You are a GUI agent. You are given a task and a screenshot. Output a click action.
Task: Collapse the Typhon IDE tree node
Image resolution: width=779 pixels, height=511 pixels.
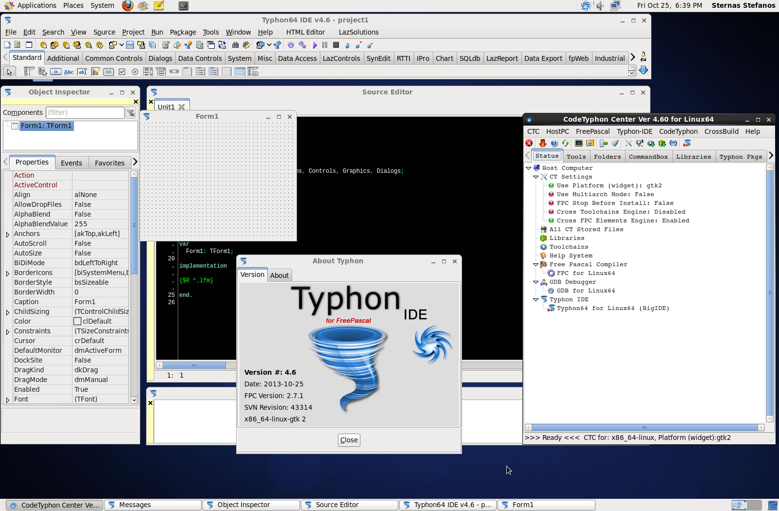point(536,299)
